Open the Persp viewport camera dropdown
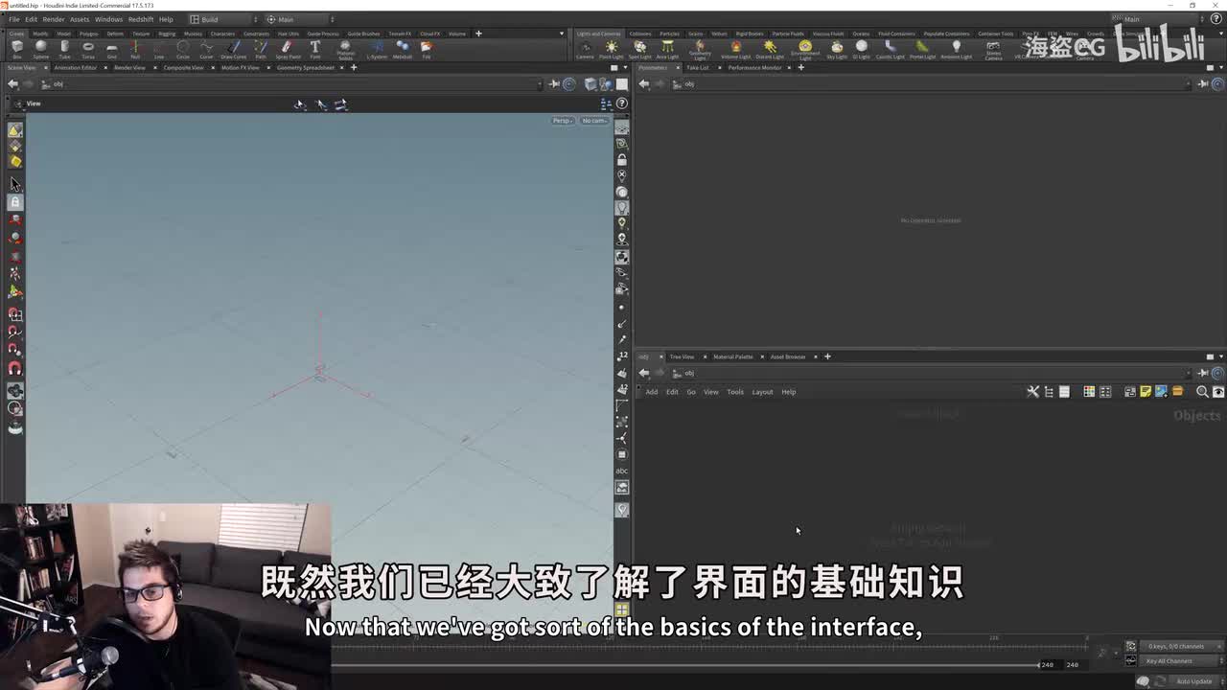The width and height of the screenshot is (1227, 690). [563, 121]
